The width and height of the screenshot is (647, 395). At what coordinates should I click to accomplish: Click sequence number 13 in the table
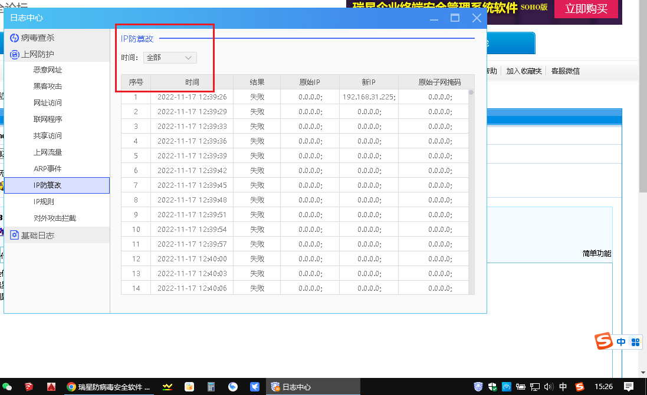pyautogui.click(x=136, y=274)
